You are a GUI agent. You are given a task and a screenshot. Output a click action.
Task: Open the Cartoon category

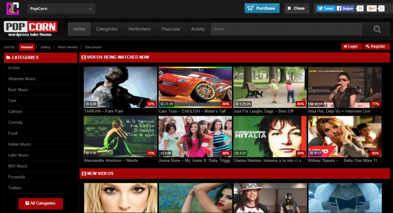pyautogui.click(x=15, y=111)
